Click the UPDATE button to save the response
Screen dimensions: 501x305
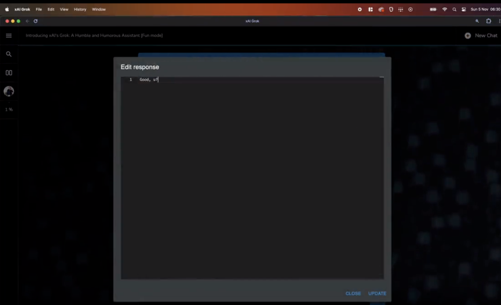(x=377, y=293)
